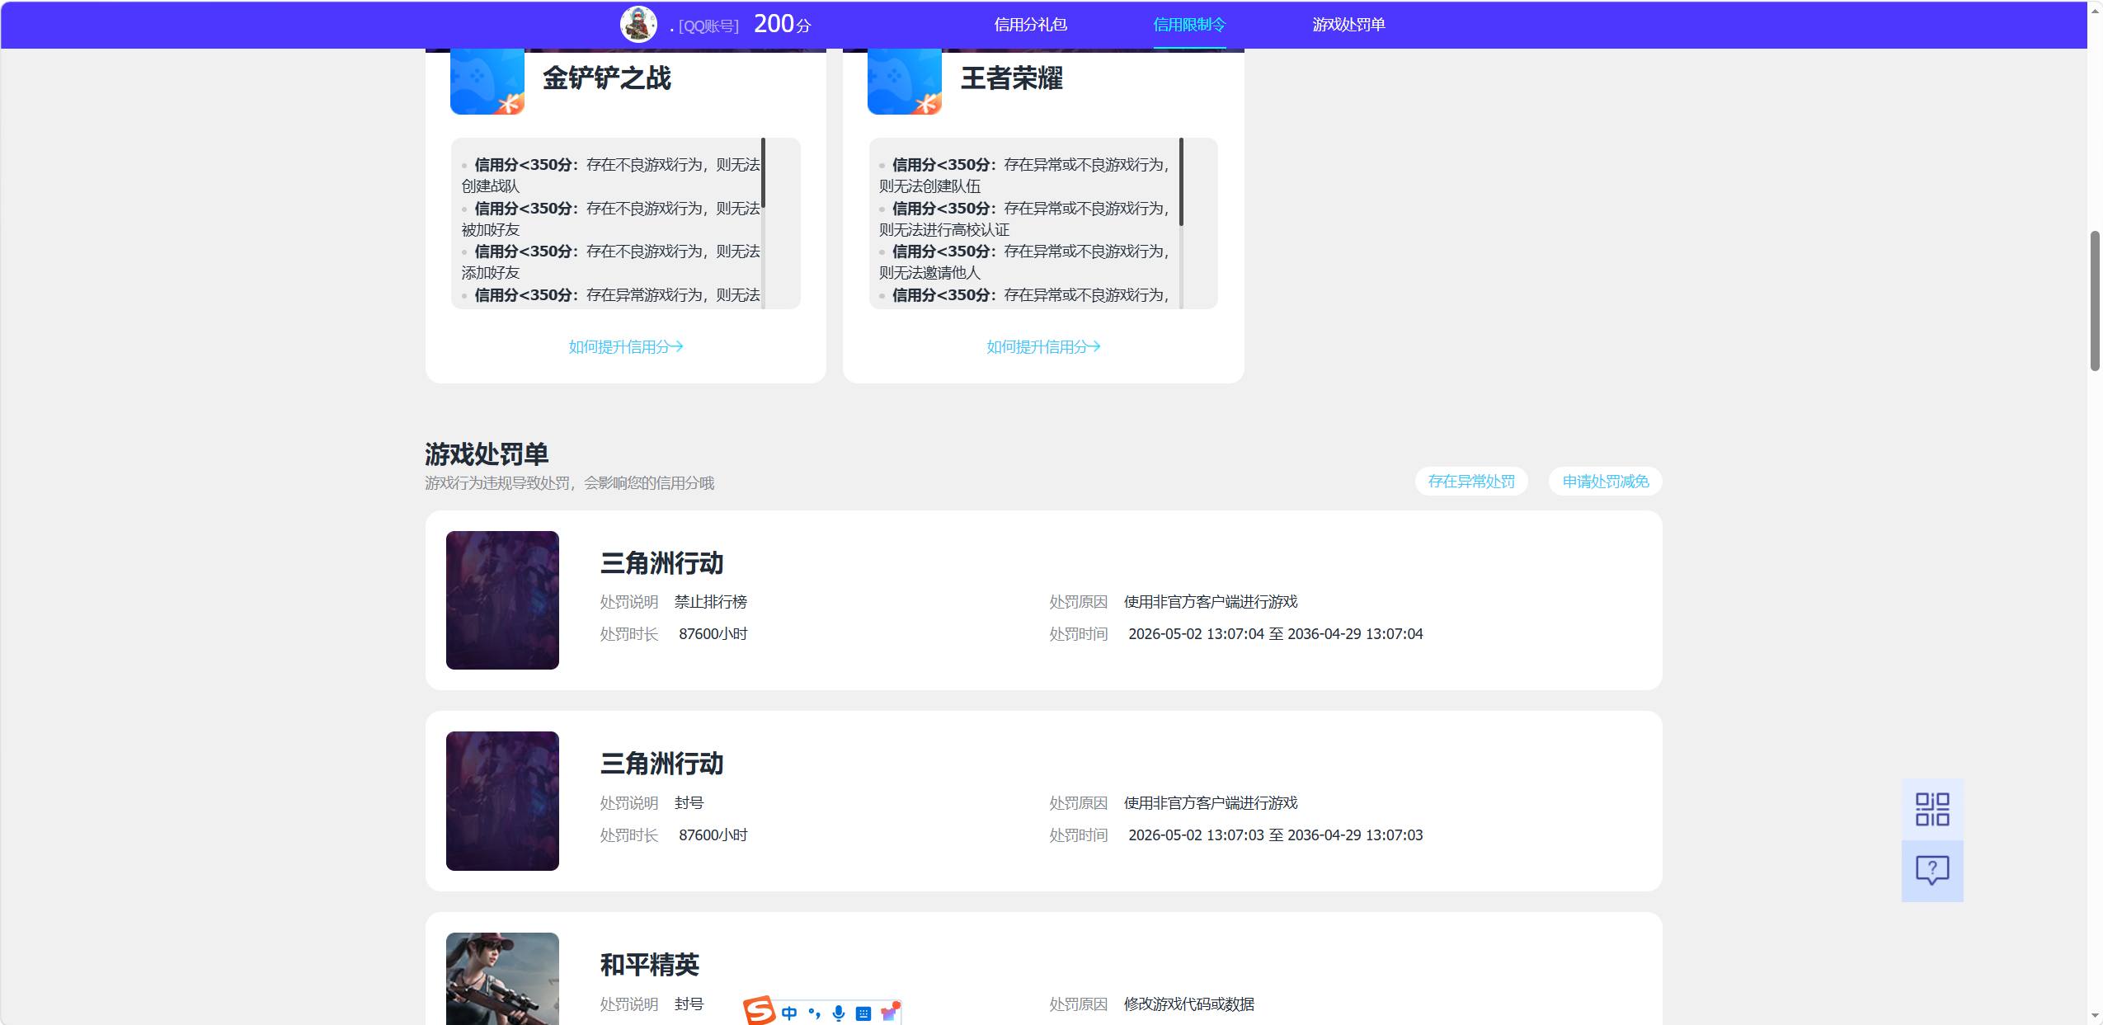Click the 禁止排行榜 penalty description

tap(710, 602)
